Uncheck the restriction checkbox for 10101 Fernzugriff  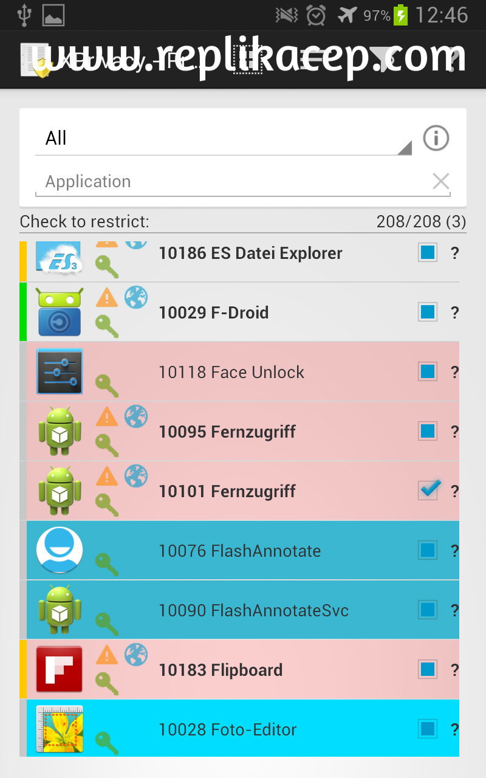pos(428,491)
